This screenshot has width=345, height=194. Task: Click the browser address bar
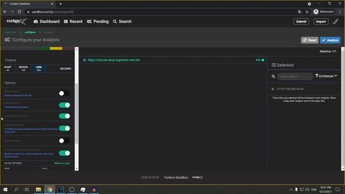pos(161,12)
